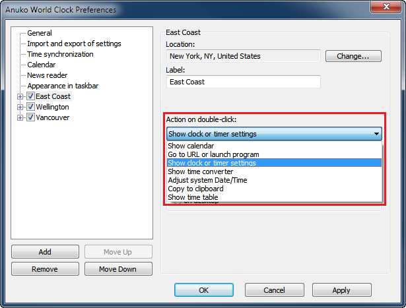
Task: Expand the Vancouver tree node
Action: click(20, 117)
